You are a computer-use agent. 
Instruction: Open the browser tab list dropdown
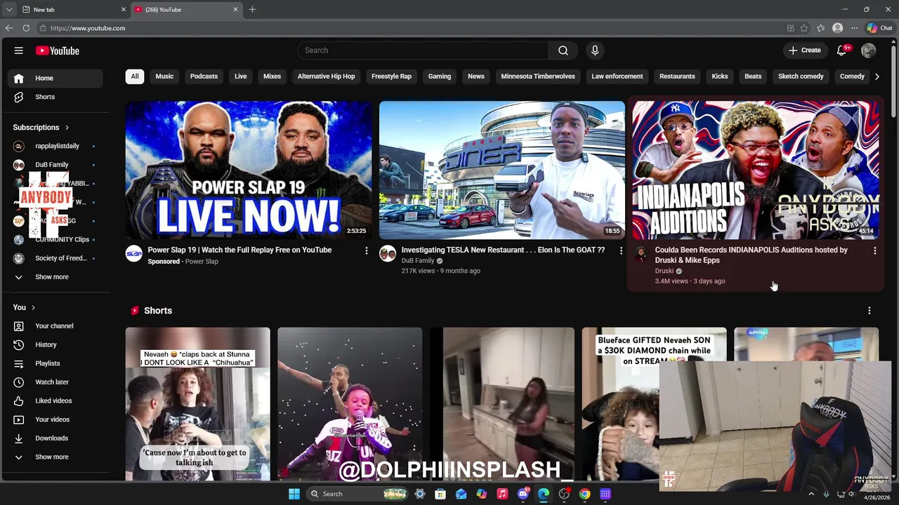pos(8,9)
